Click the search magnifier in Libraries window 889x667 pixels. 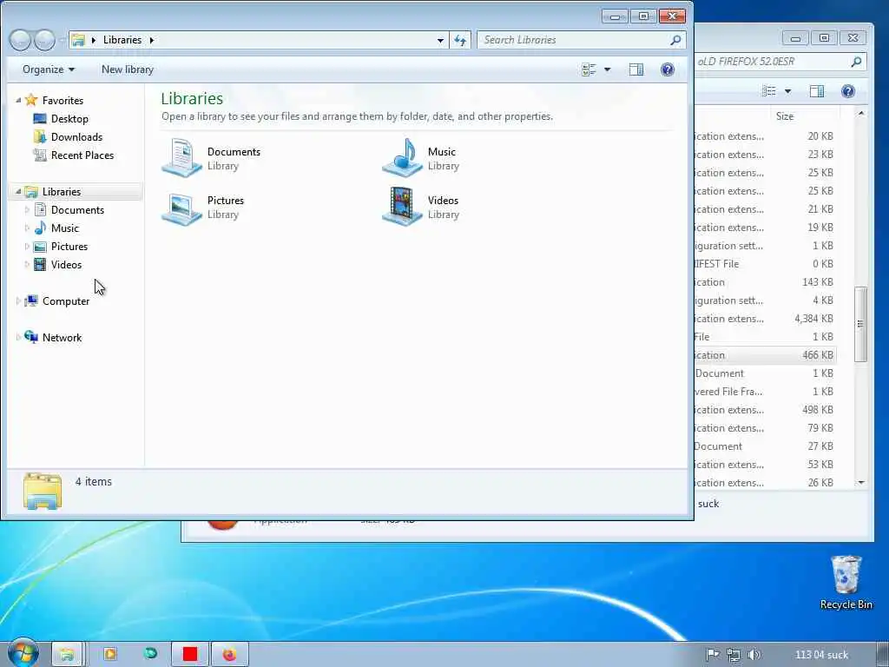click(x=675, y=40)
